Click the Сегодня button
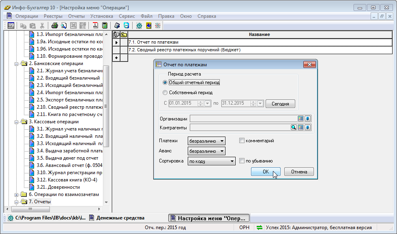Viewport: 397px width, 234px height. tap(280, 104)
